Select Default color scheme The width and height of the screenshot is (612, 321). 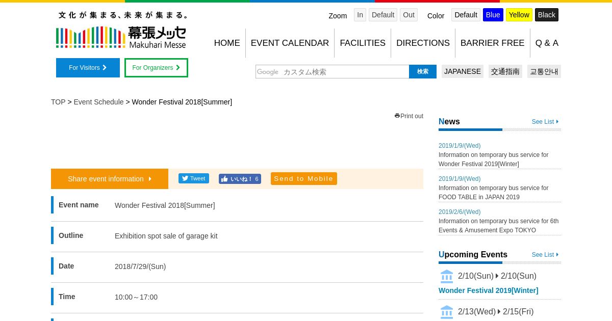click(466, 15)
